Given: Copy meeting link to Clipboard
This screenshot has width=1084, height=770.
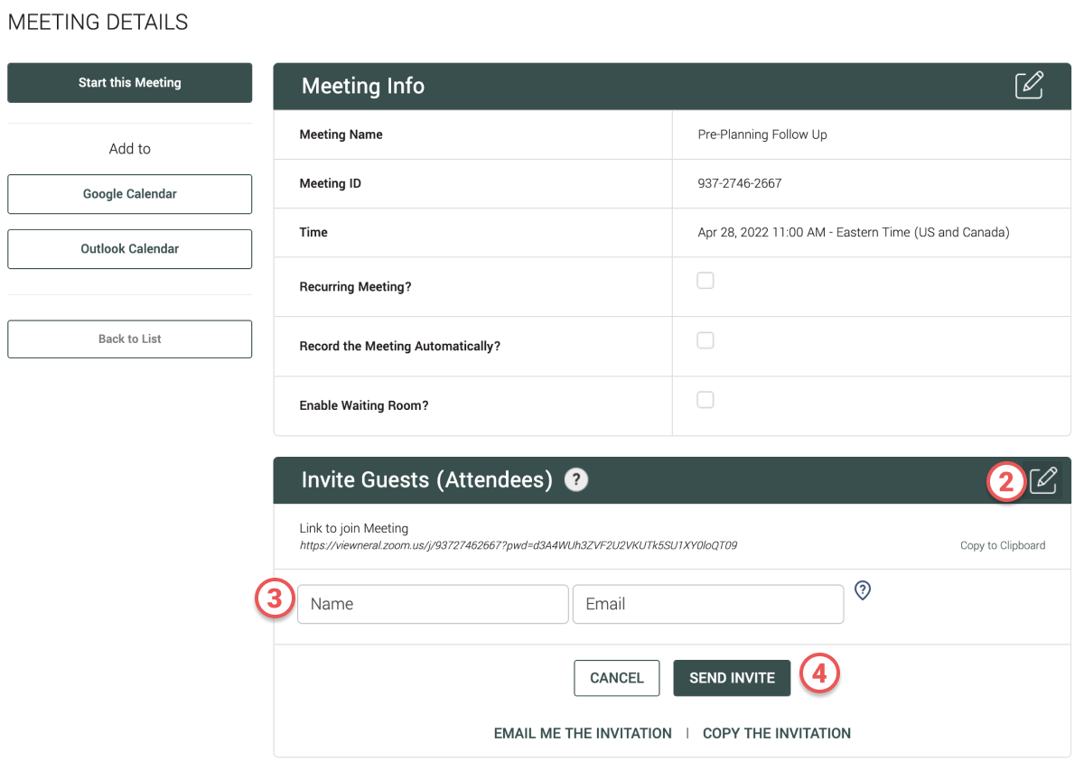Looking at the screenshot, I should point(1003,545).
